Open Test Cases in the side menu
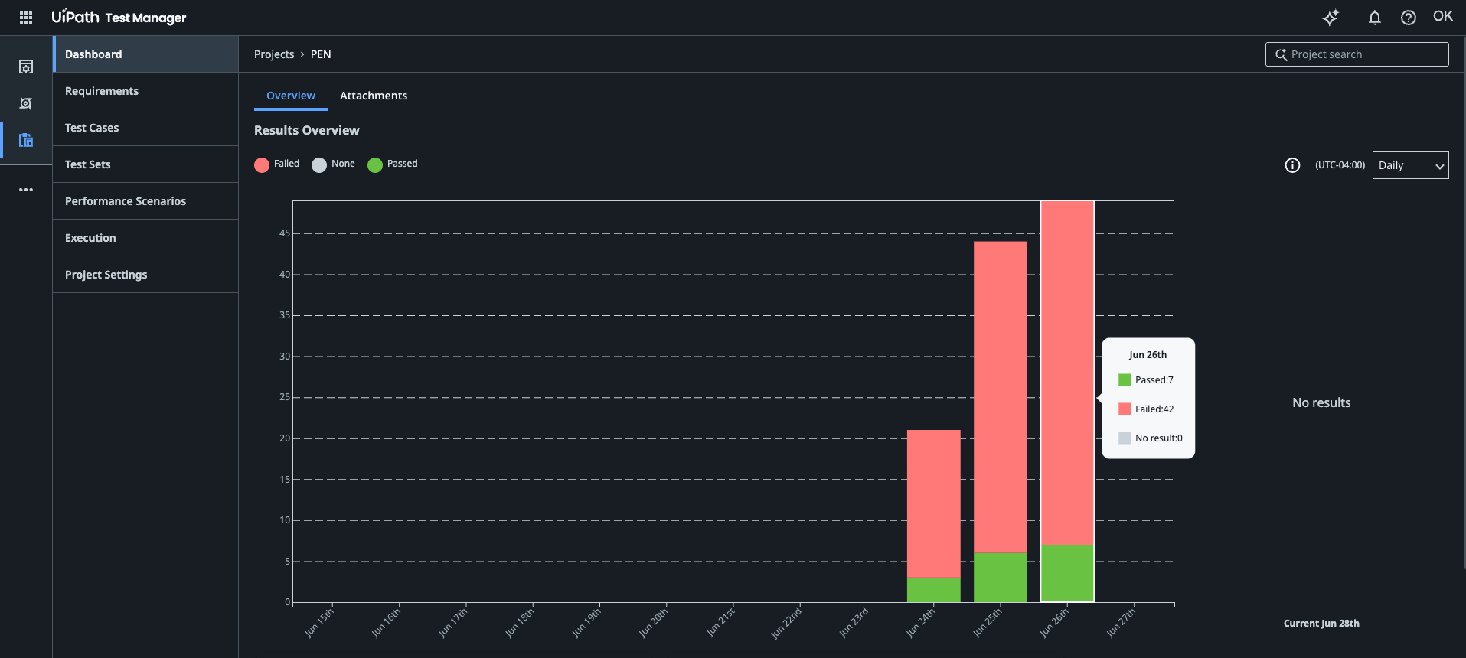Image resolution: width=1466 pixels, height=658 pixels. coord(145,128)
